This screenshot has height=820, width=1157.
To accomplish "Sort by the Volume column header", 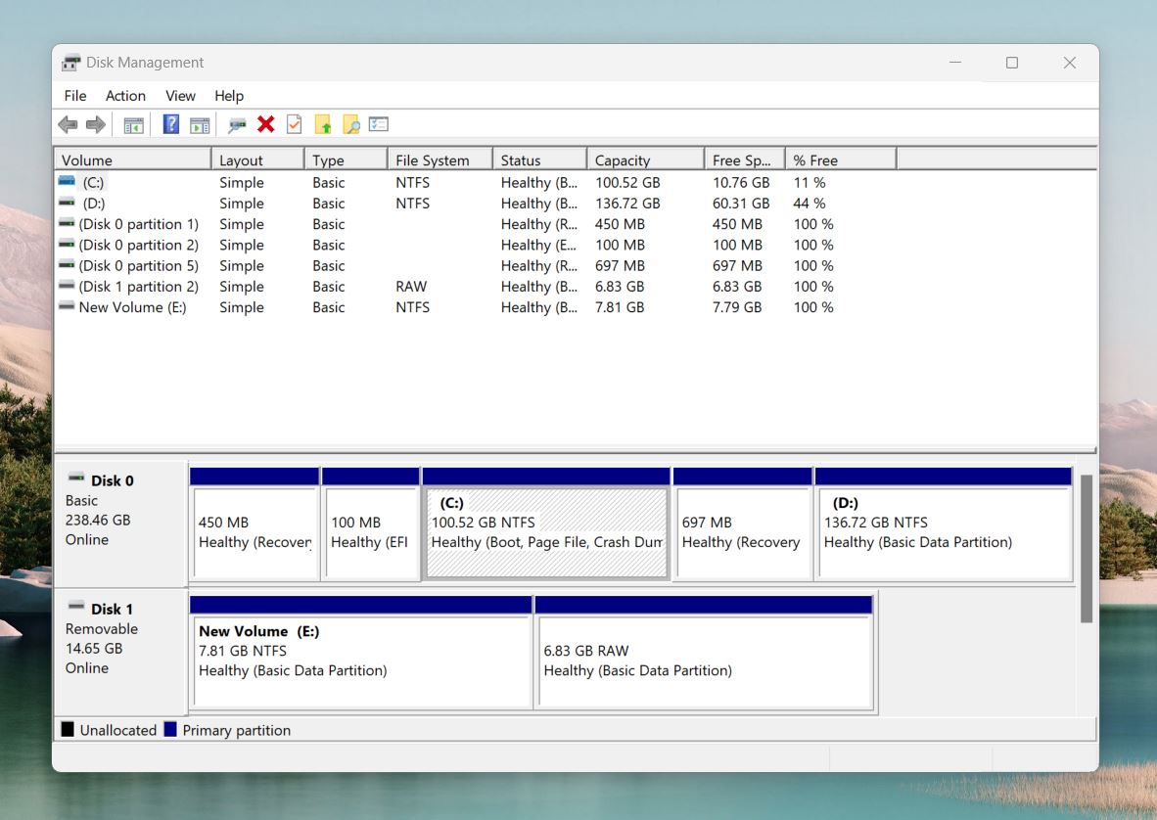I will pyautogui.click(x=133, y=160).
